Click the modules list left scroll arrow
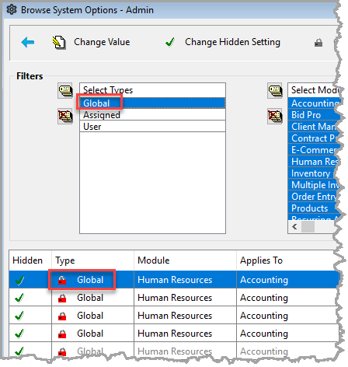 click(294, 227)
